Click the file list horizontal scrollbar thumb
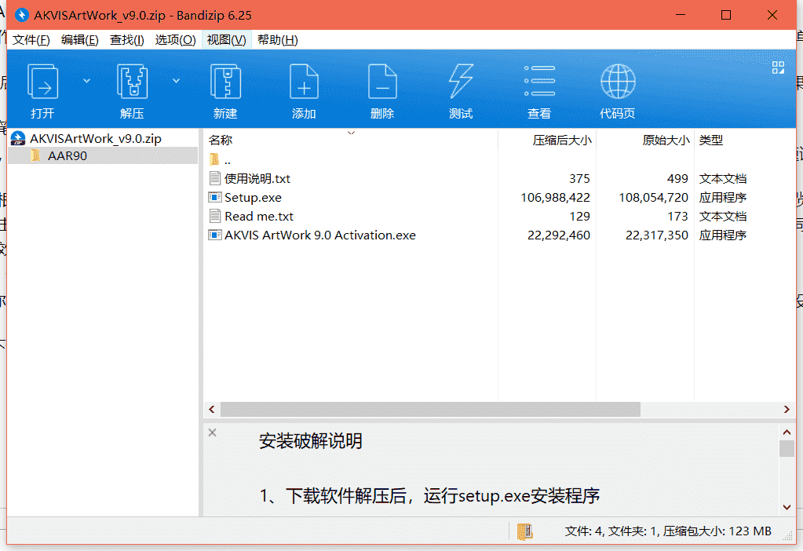 [x=430, y=409]
